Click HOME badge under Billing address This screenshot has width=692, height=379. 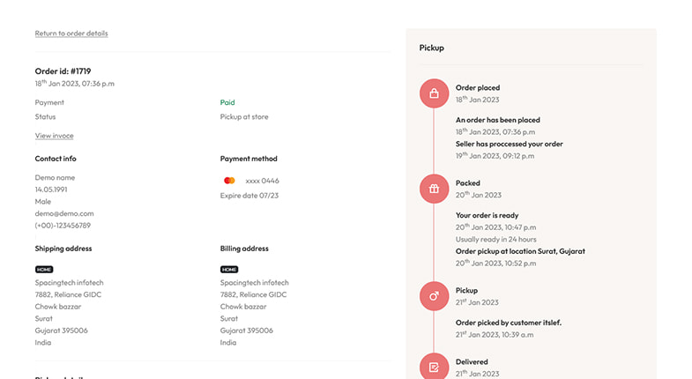[229, 269]
